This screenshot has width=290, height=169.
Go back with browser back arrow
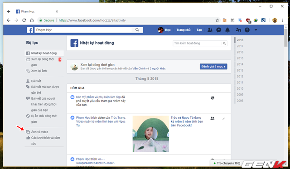click(x=9, y=20)
